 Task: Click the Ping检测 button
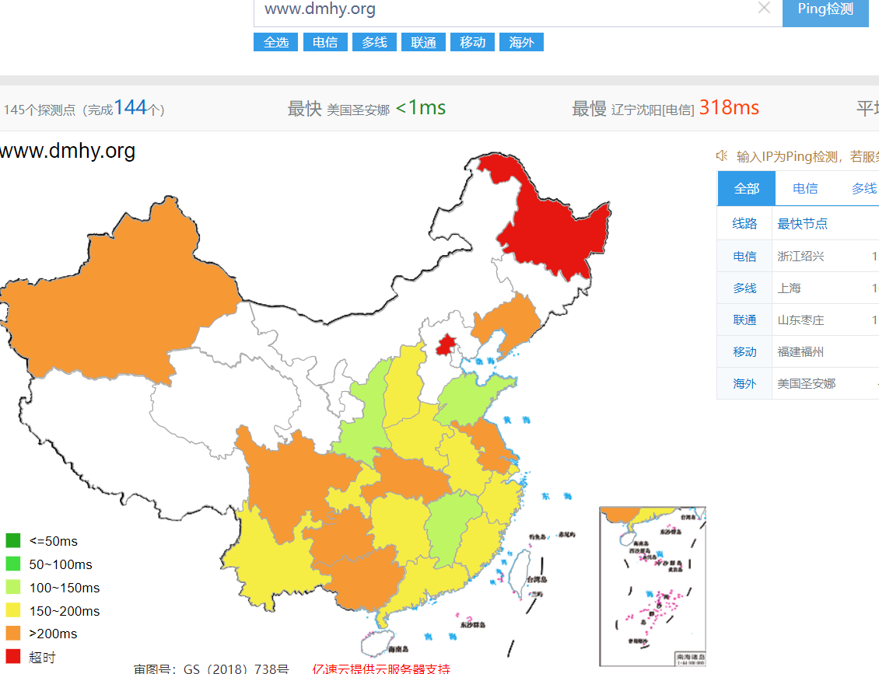click(x=825, y=10)
